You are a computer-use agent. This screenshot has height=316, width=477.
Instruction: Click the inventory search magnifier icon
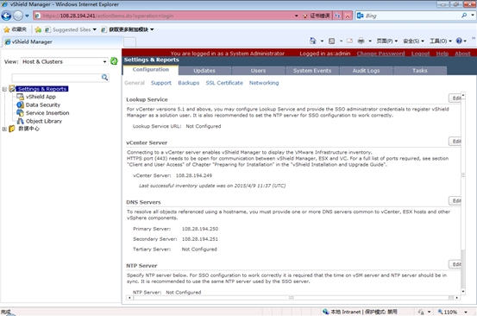[104, 78]
